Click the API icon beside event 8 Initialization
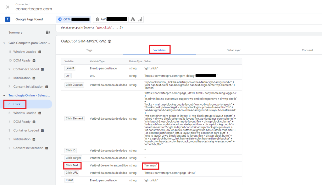The image size is (322, 185). (34, 78)
